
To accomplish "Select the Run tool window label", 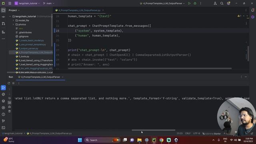I will tap(11, 77).
